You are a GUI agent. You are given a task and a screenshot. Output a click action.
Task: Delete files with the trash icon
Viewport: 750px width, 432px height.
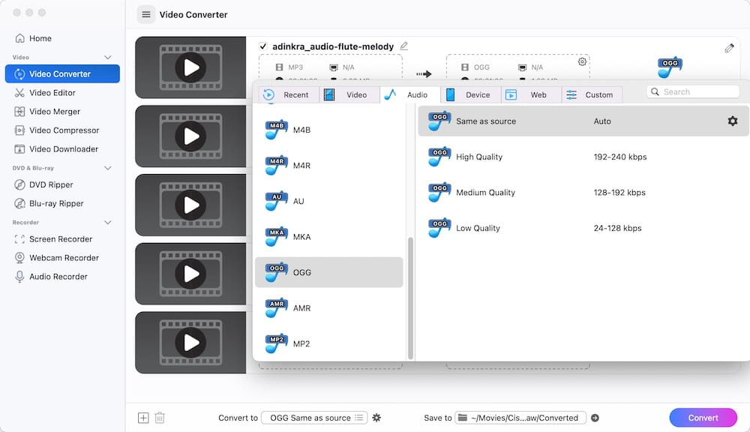(x=160, y=418)
